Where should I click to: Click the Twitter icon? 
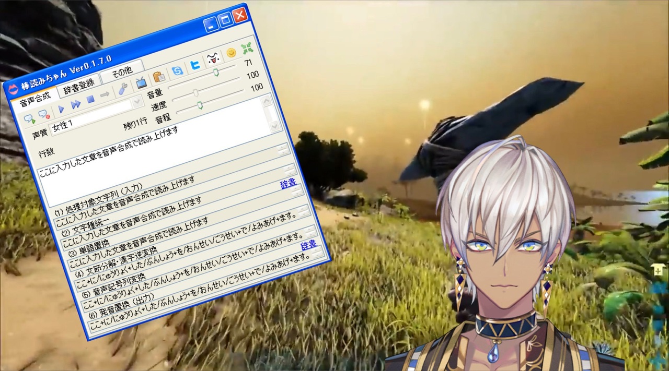point(195,66)
